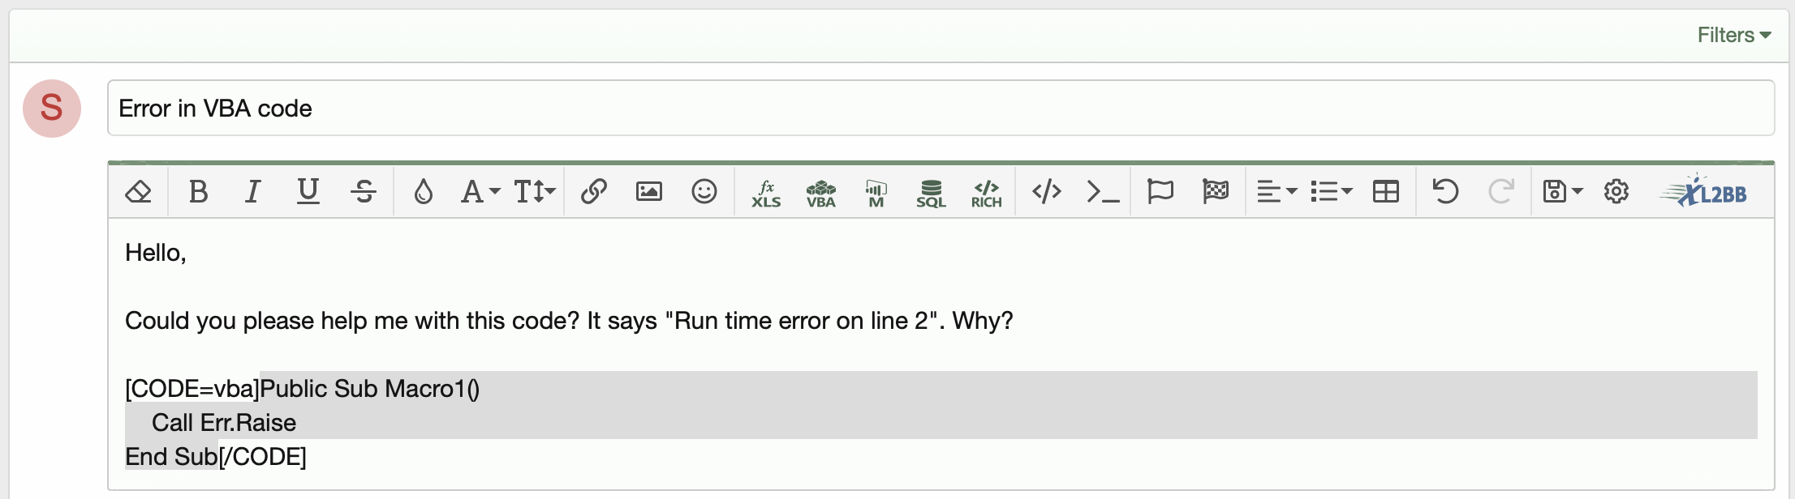Undo the last edit
Viewport: 1795px width, 499px height.
point(1445,192)
